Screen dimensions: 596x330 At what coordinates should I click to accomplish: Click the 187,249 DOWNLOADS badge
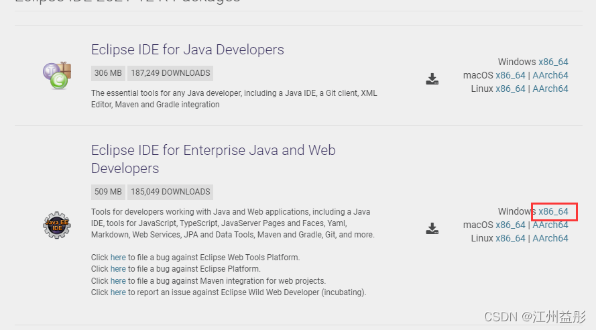click(170, 73)
